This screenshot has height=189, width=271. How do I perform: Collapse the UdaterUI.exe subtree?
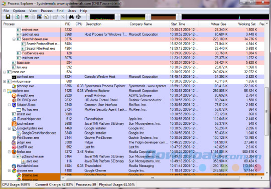pos(10,105)
